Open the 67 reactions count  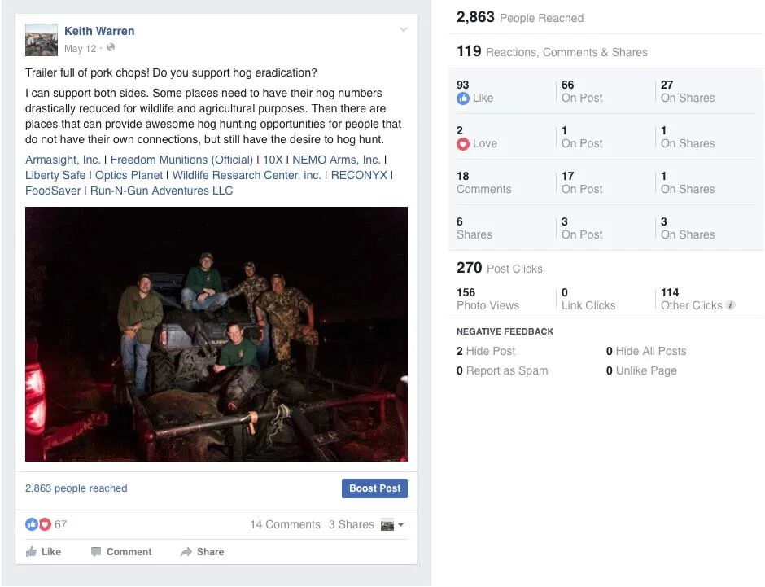pyautogui.click(x=60, y=524)
